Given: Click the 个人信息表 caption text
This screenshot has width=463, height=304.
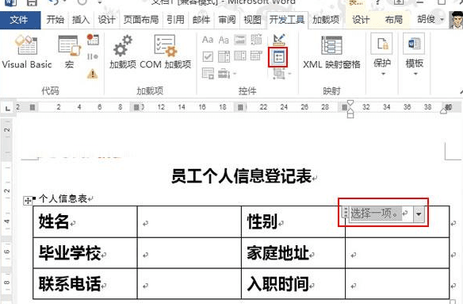Looking at the screenshot, I should click(63, 198).
